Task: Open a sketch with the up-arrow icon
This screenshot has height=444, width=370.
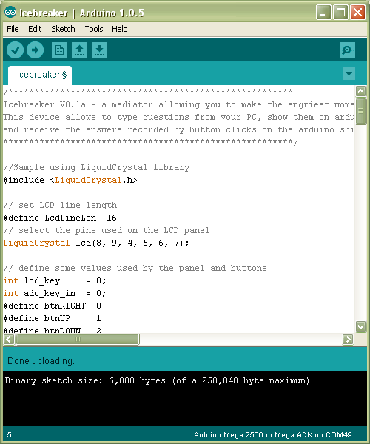Action: click(x=79, y=50)
